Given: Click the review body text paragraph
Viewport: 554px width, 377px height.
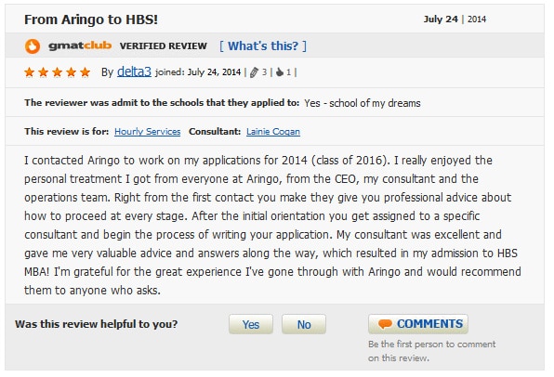Looking at the screenshot, I should click(x=272, y=226).
